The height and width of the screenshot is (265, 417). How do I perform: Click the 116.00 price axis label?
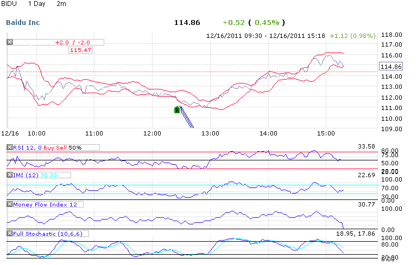pyautogui.click(x=391, y=55)
